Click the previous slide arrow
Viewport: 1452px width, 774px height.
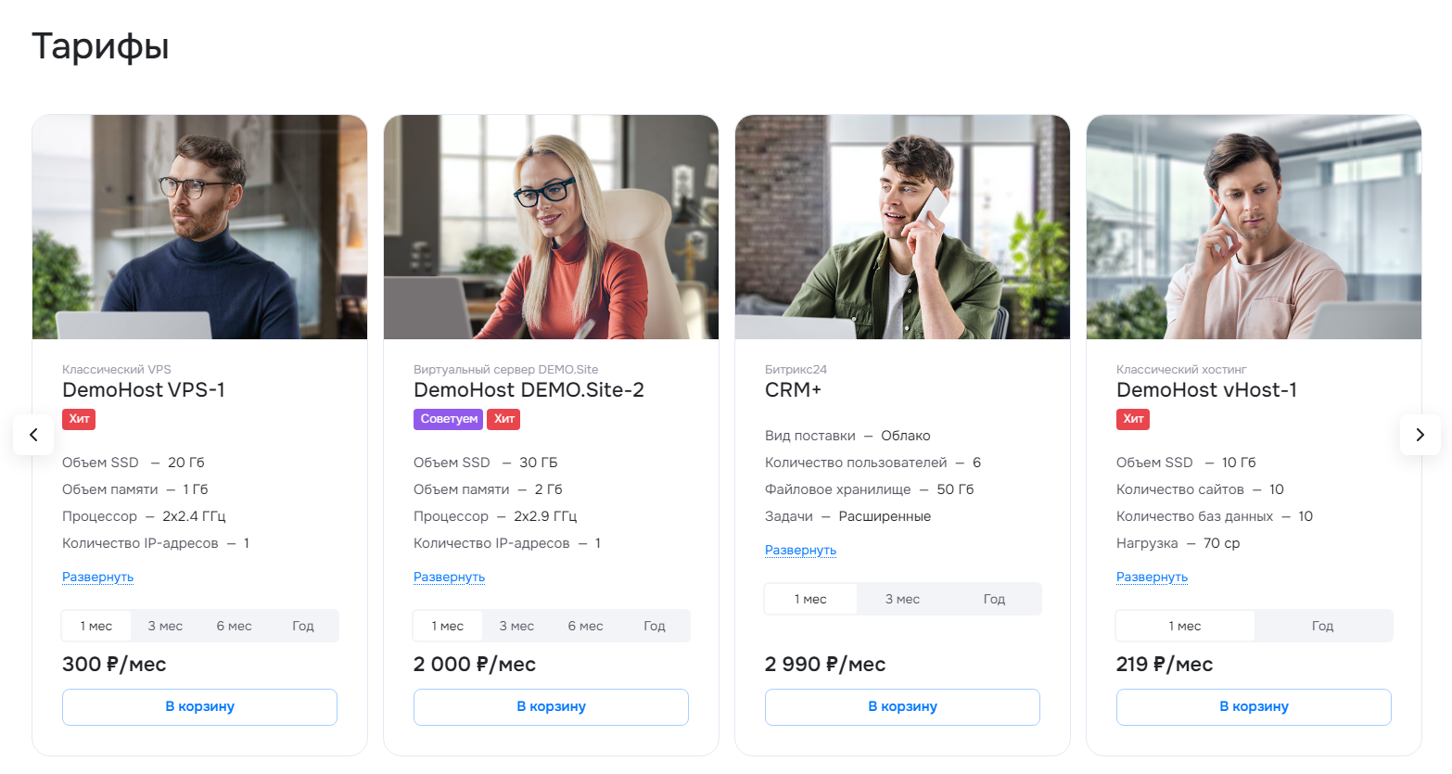33,435
